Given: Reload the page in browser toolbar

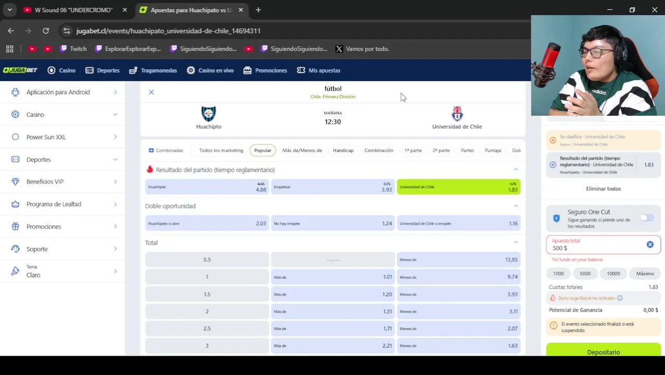Looking at the screenshot, I should (x=46, y=31).
